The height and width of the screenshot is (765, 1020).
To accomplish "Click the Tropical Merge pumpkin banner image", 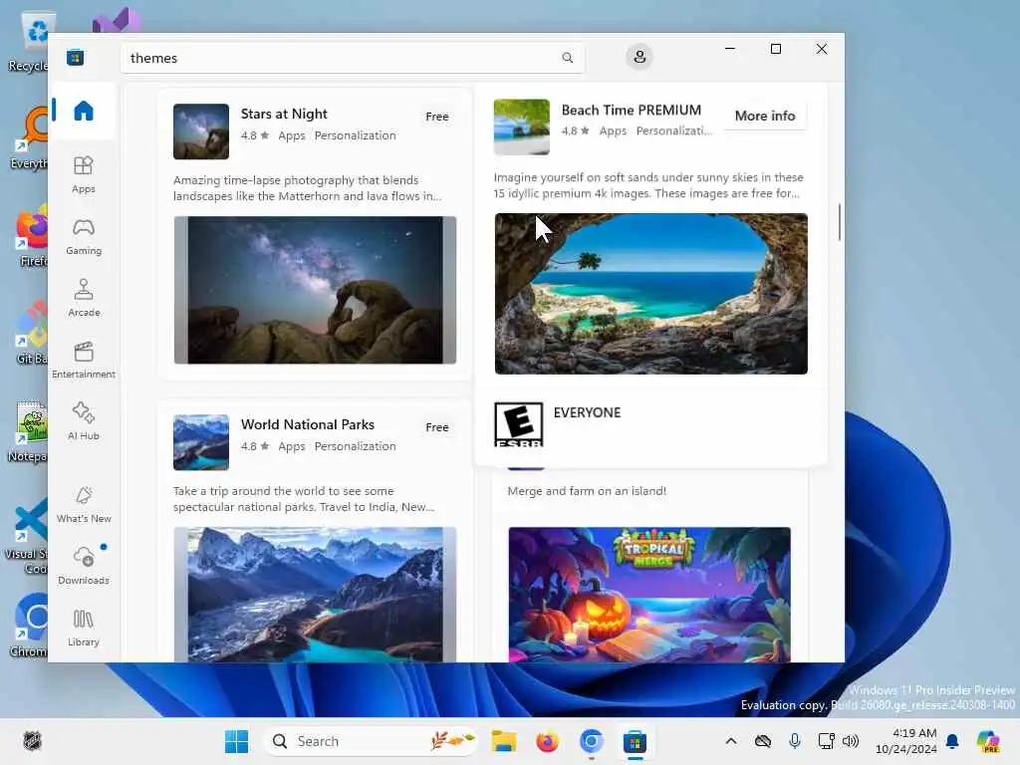I will (649, 595).
